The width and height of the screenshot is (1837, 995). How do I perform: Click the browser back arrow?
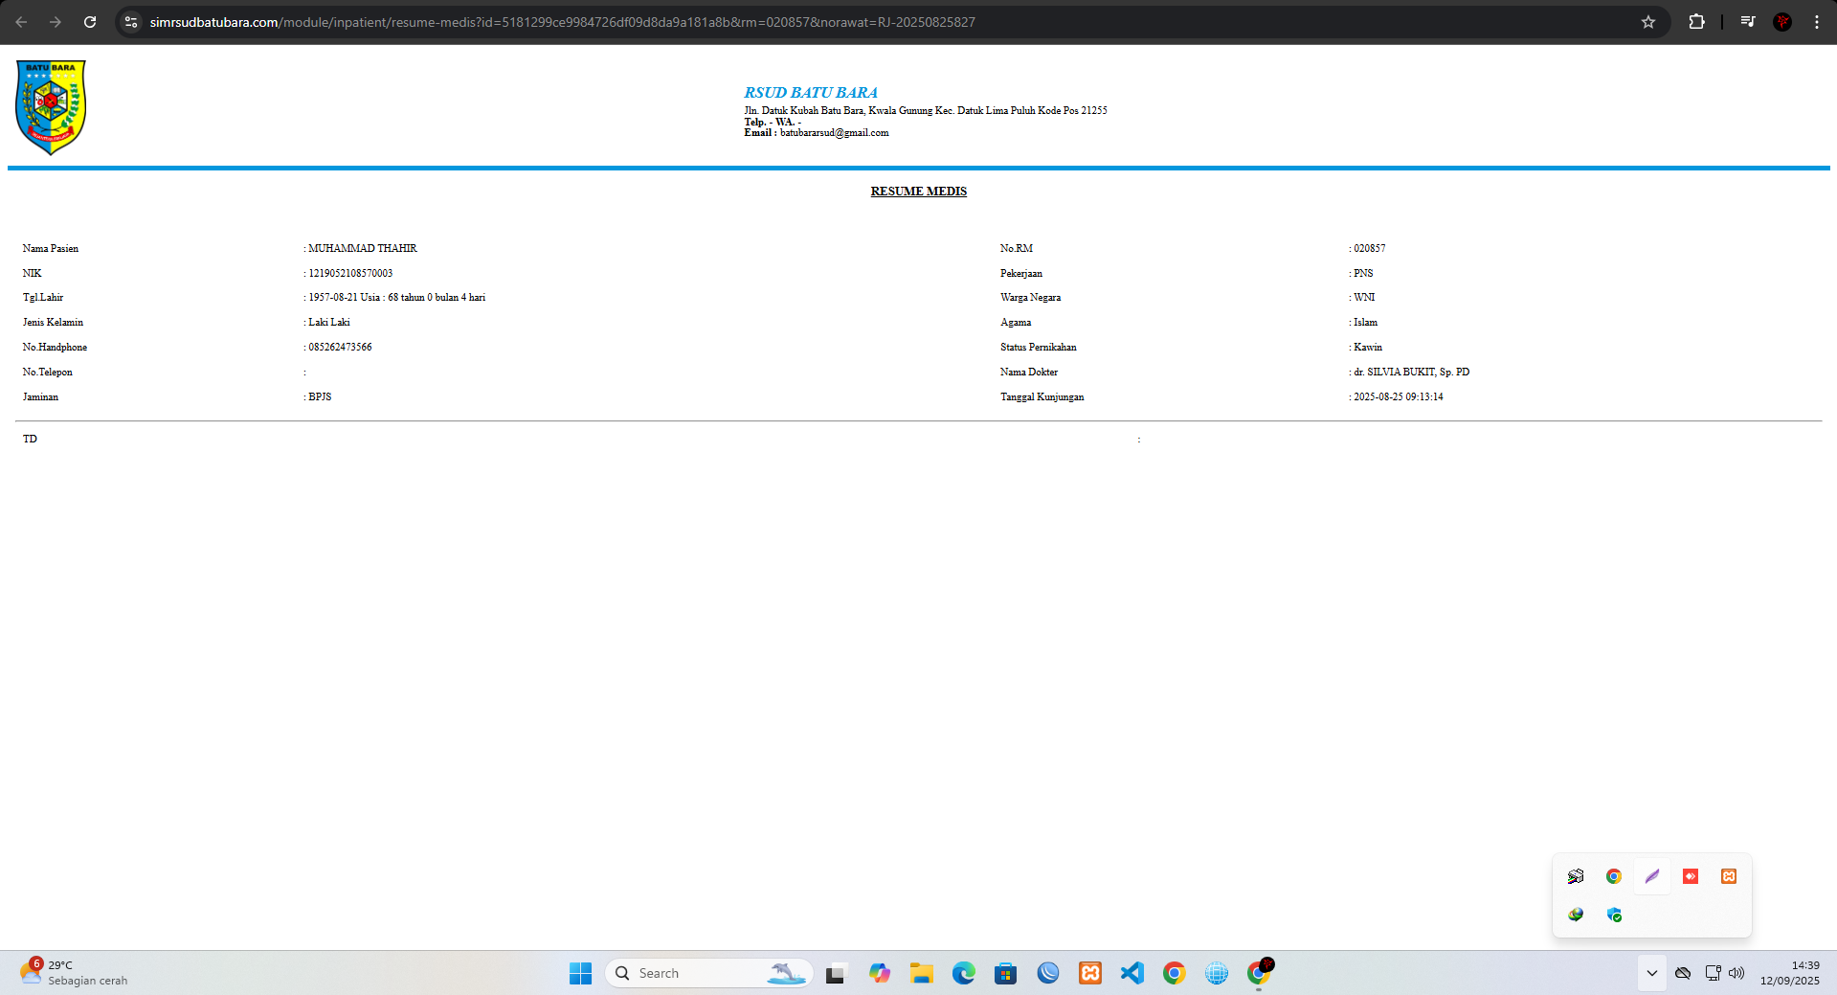(21, 22)
